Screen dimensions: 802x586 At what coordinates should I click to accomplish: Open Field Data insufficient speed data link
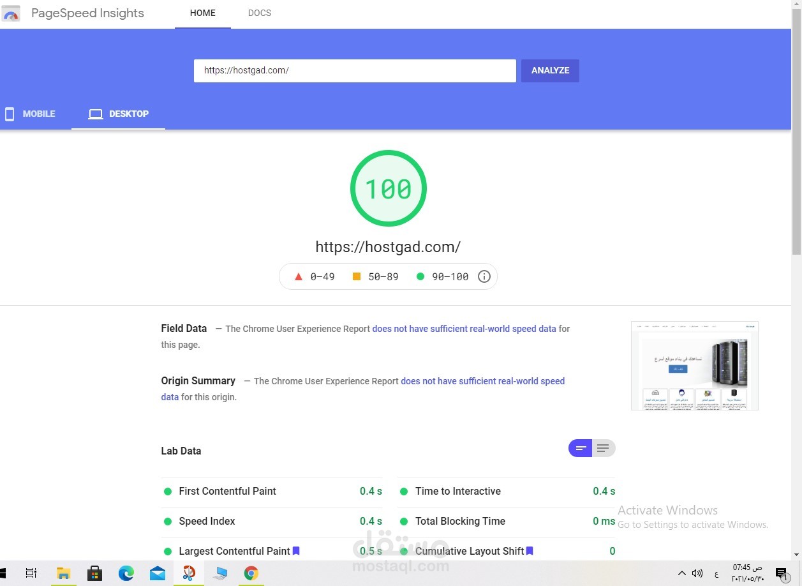[x=464, y=329]
